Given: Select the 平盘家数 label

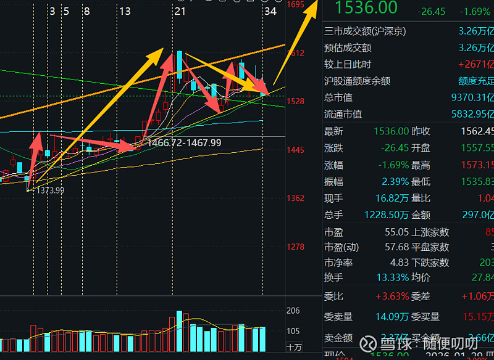Looking at the screenshot, I should pos(430,247).
